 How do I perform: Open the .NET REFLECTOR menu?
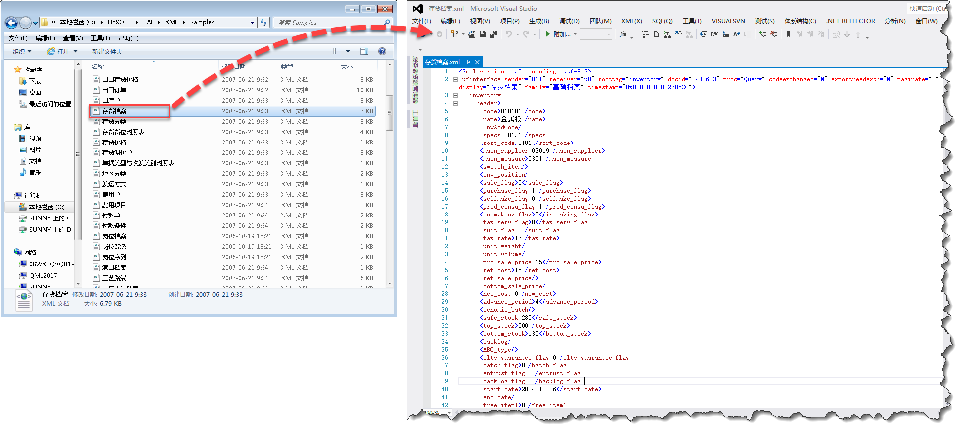(850, 21)
